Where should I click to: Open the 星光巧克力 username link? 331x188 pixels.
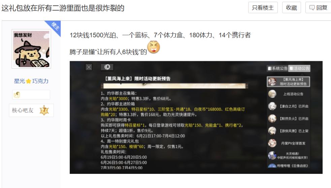[31, 81]
